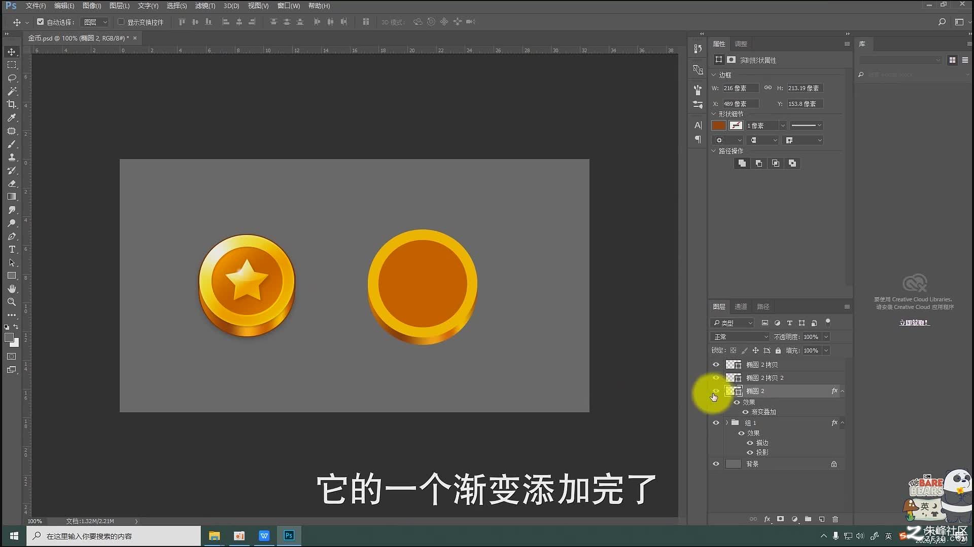
Task: Select the Gradient tool
Action: 12,197
